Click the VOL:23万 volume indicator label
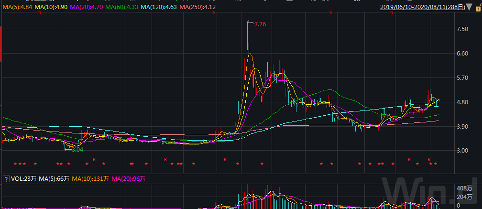 click(x=23, y=179)
